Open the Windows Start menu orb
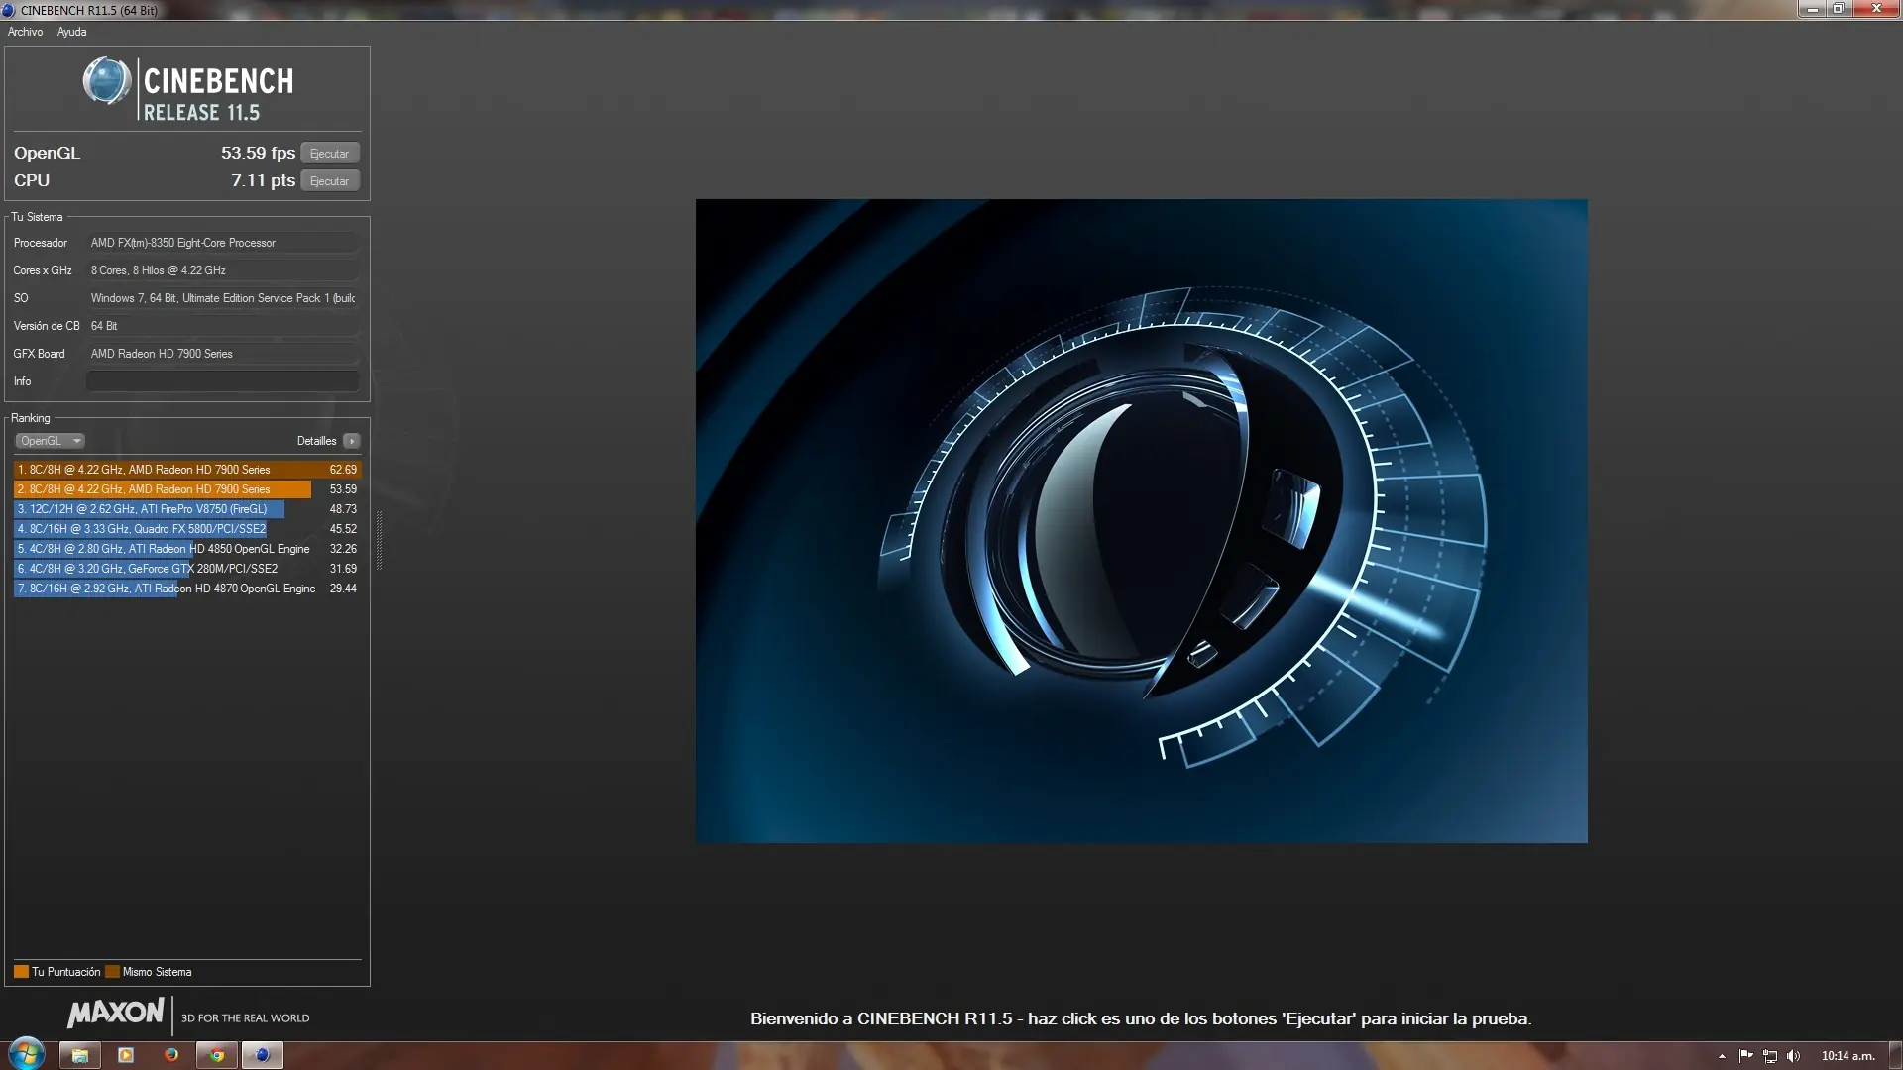 click(27, 1054)
